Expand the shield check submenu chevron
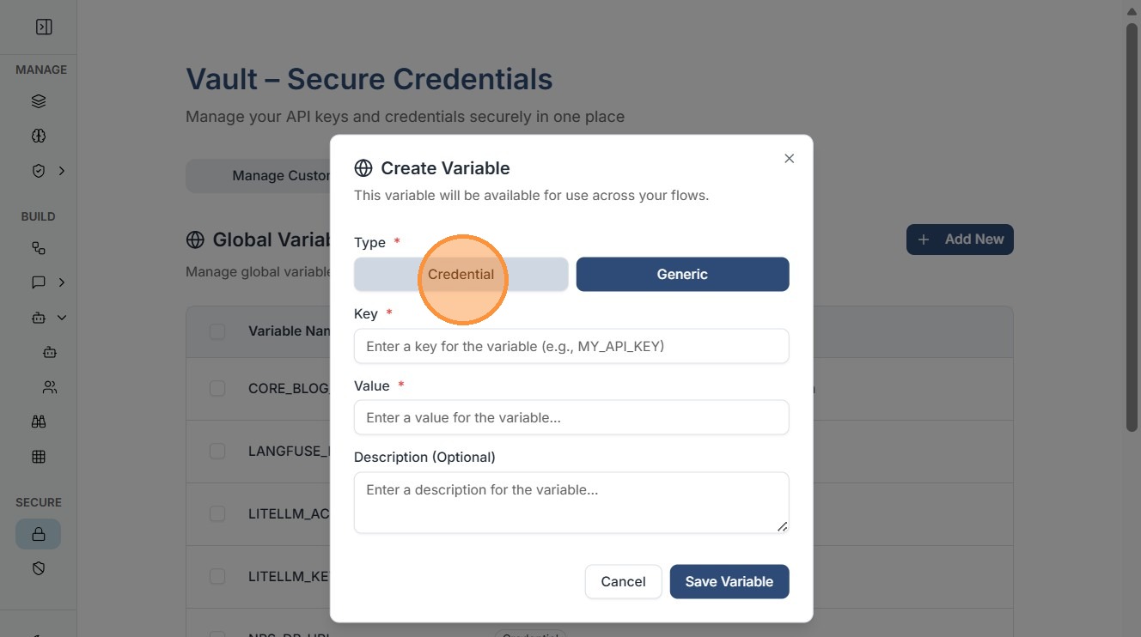Viewport: 1141px width, 637px height. tap(62, 171)
